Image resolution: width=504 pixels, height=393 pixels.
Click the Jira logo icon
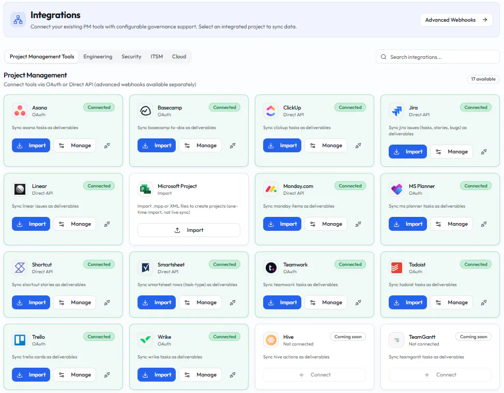396,111
